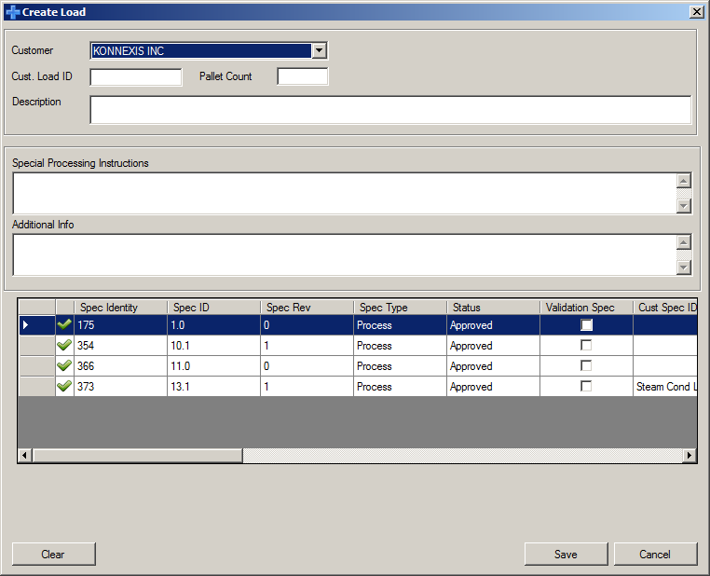The image size is (710, 576).
Task: Click green checkmark icon for spec 366
Action: (x=64, y=366)
